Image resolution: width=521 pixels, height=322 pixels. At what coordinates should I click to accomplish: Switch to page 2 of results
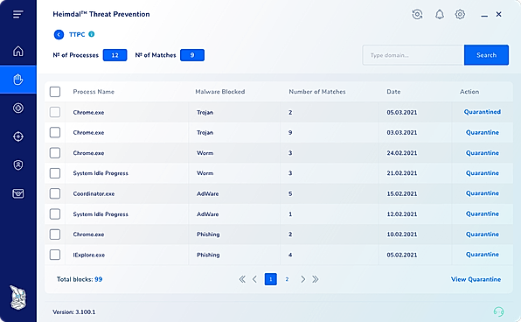[x=287, y=279]
